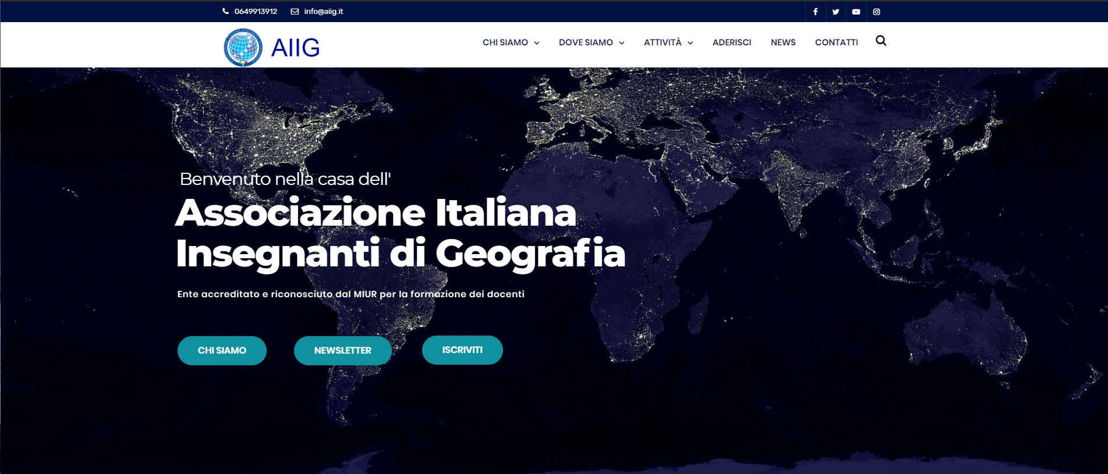
Task: Expand the Attività menu chevron
Action: point(691,43)
